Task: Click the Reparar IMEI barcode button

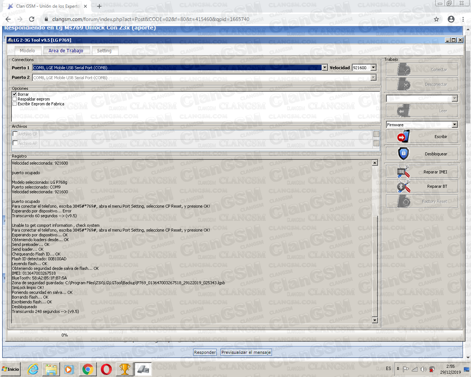Action: click(422, 172)
